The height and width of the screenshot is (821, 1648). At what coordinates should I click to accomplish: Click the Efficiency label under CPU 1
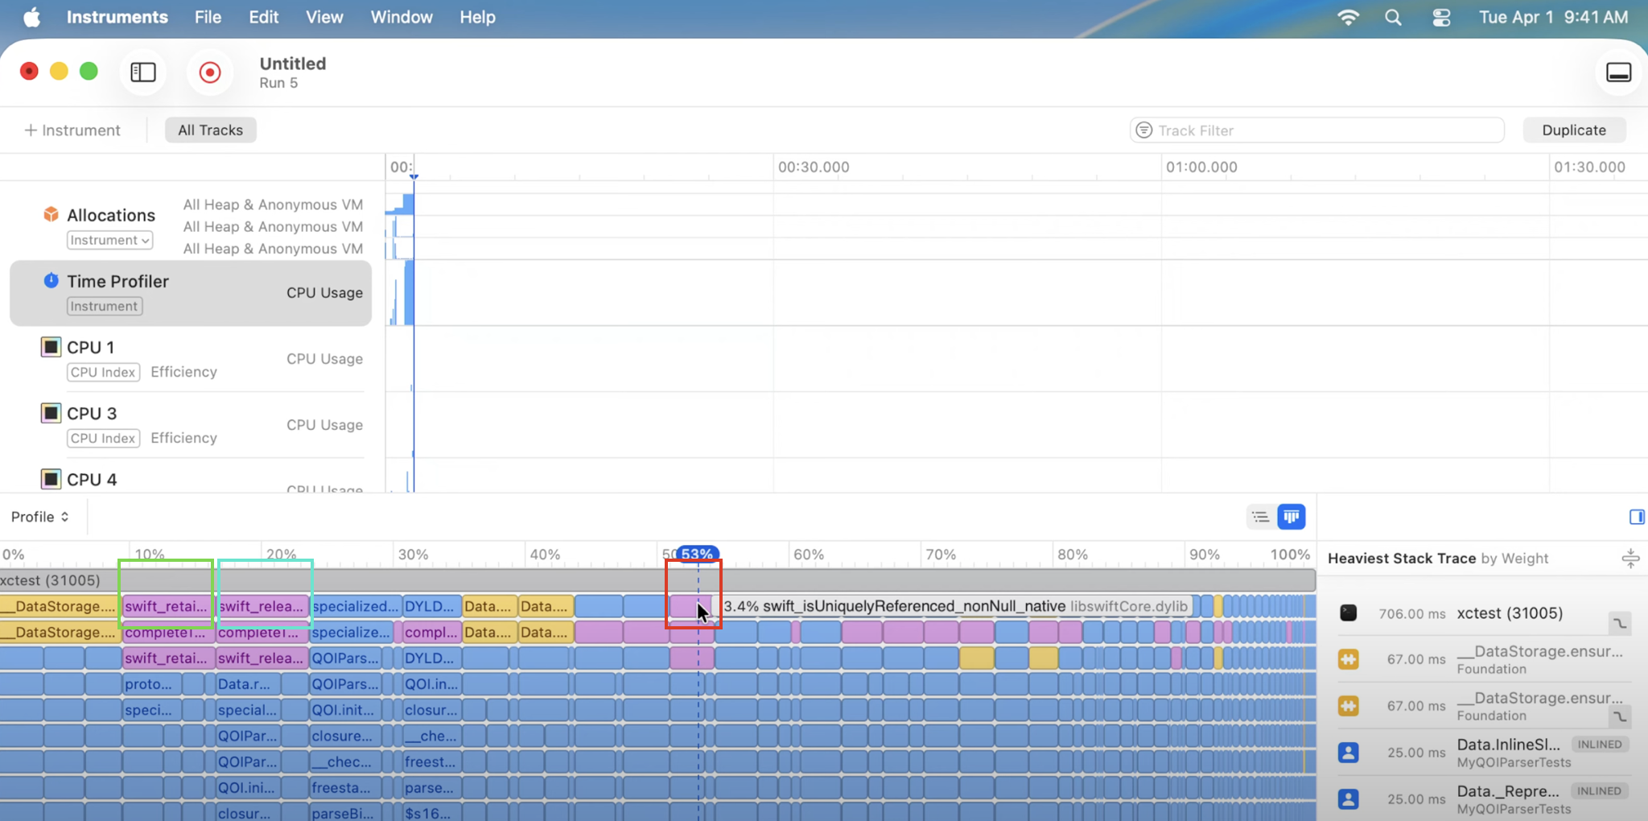pos(183,372)
